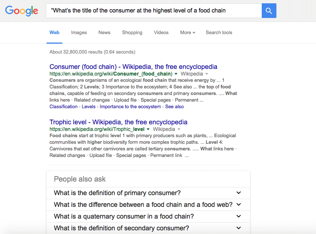Open the Shopping results tab
The height and width of the screenshot is (234, 316).
click(x=132, y=33)
